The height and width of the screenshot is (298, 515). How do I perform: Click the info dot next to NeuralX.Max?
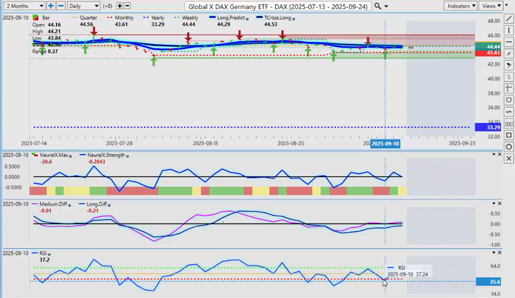click(x=70, y=156)
